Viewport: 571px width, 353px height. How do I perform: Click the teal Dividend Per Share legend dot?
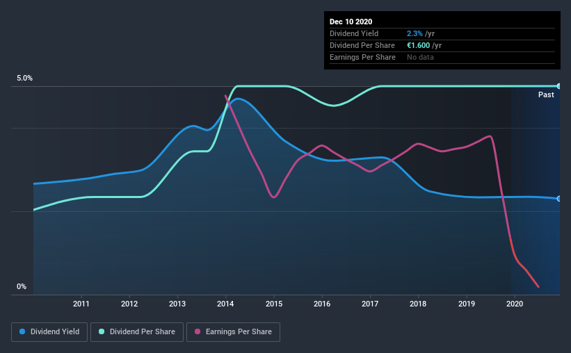point(102,331)
